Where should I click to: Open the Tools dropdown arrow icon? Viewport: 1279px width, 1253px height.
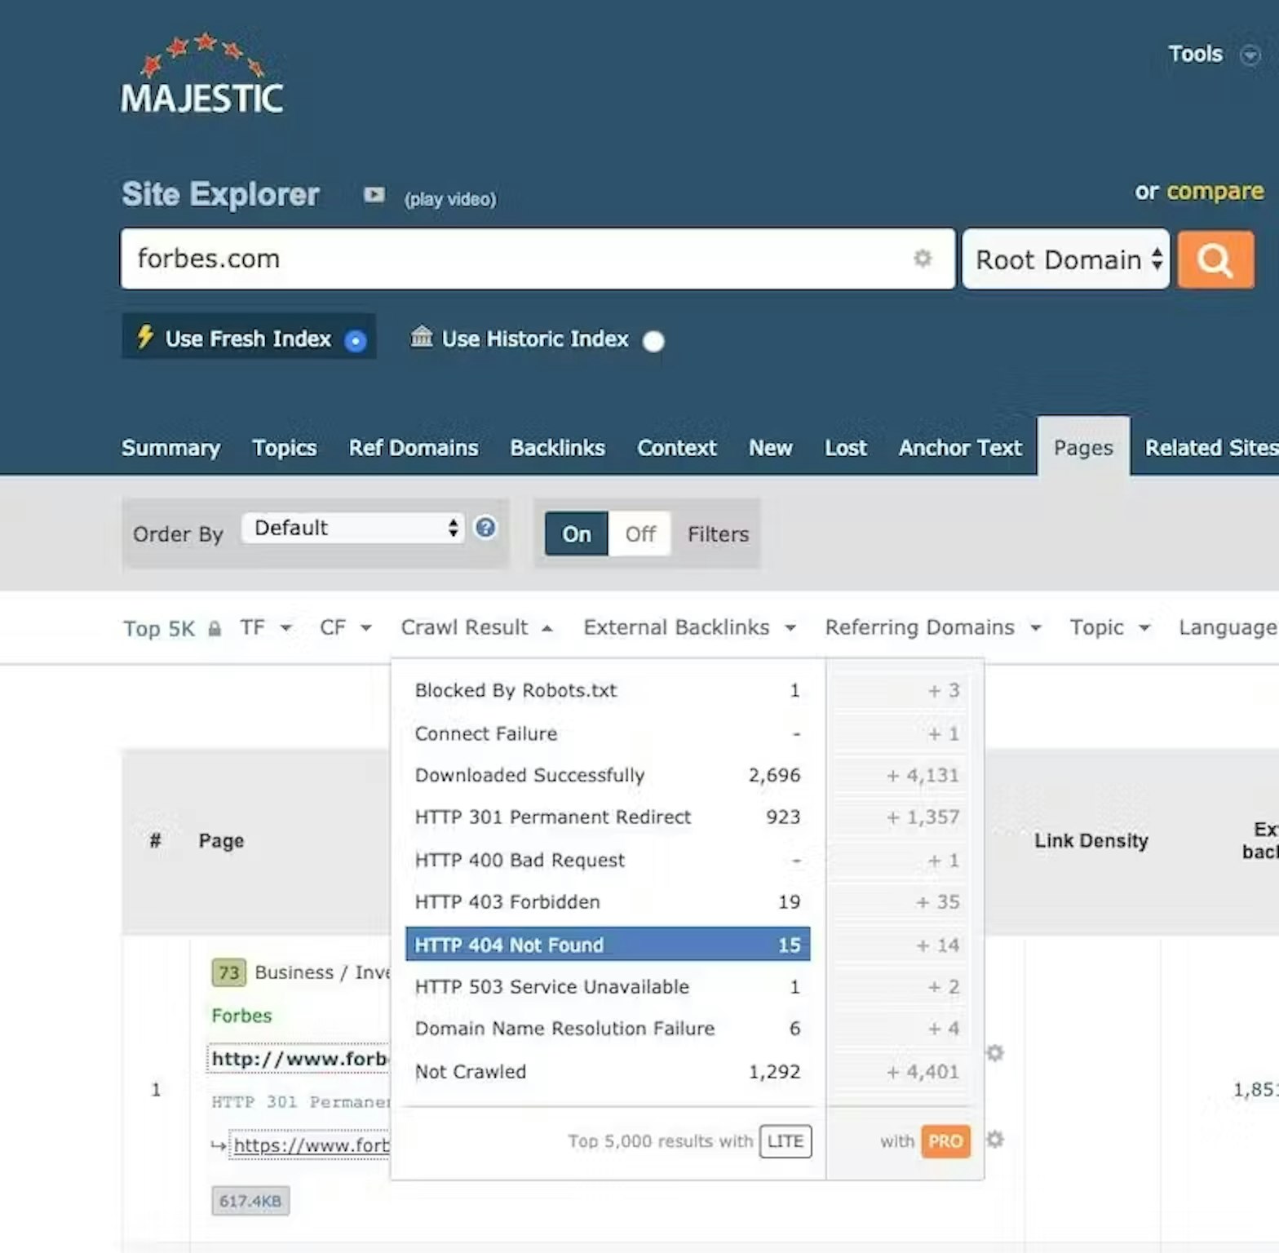(x=1249, y=55)
